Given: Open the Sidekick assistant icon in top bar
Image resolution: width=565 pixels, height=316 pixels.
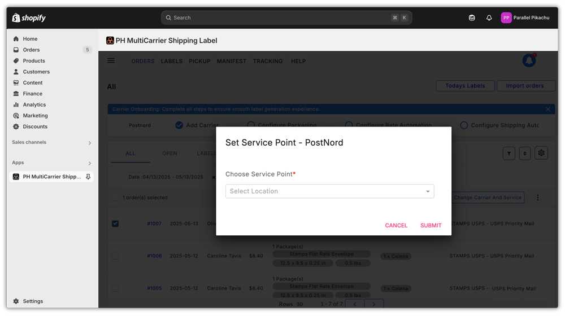Looking at the screenshot, I should (472, 17).
